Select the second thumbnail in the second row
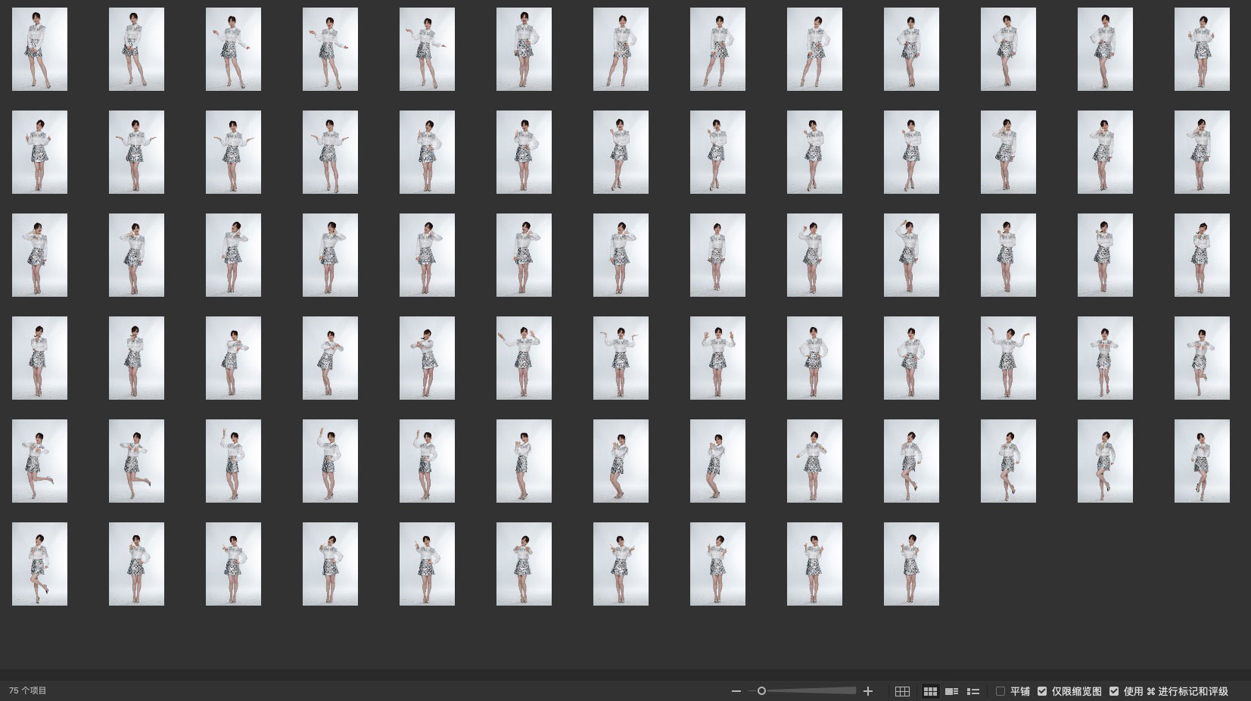The height and width of the screenshot is (701, 1251). tap(136, 152)
